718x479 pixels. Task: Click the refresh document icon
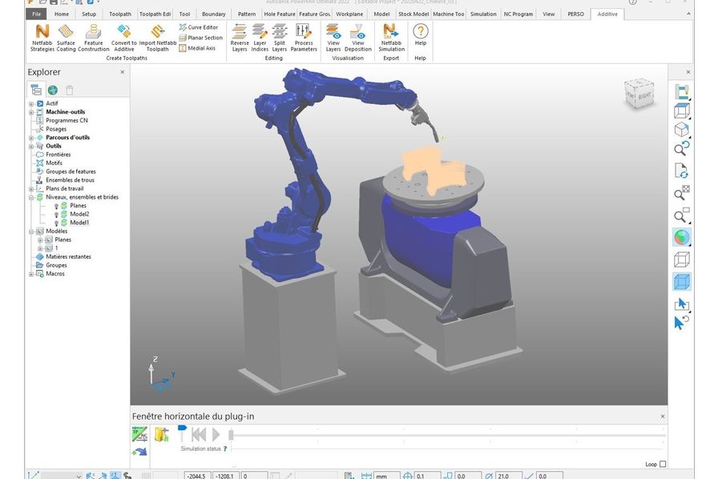[681, 171]
